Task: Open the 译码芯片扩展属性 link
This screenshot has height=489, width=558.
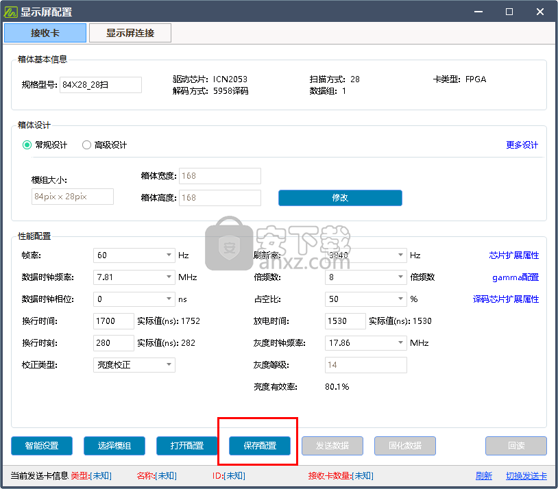Action: point(506,299)
